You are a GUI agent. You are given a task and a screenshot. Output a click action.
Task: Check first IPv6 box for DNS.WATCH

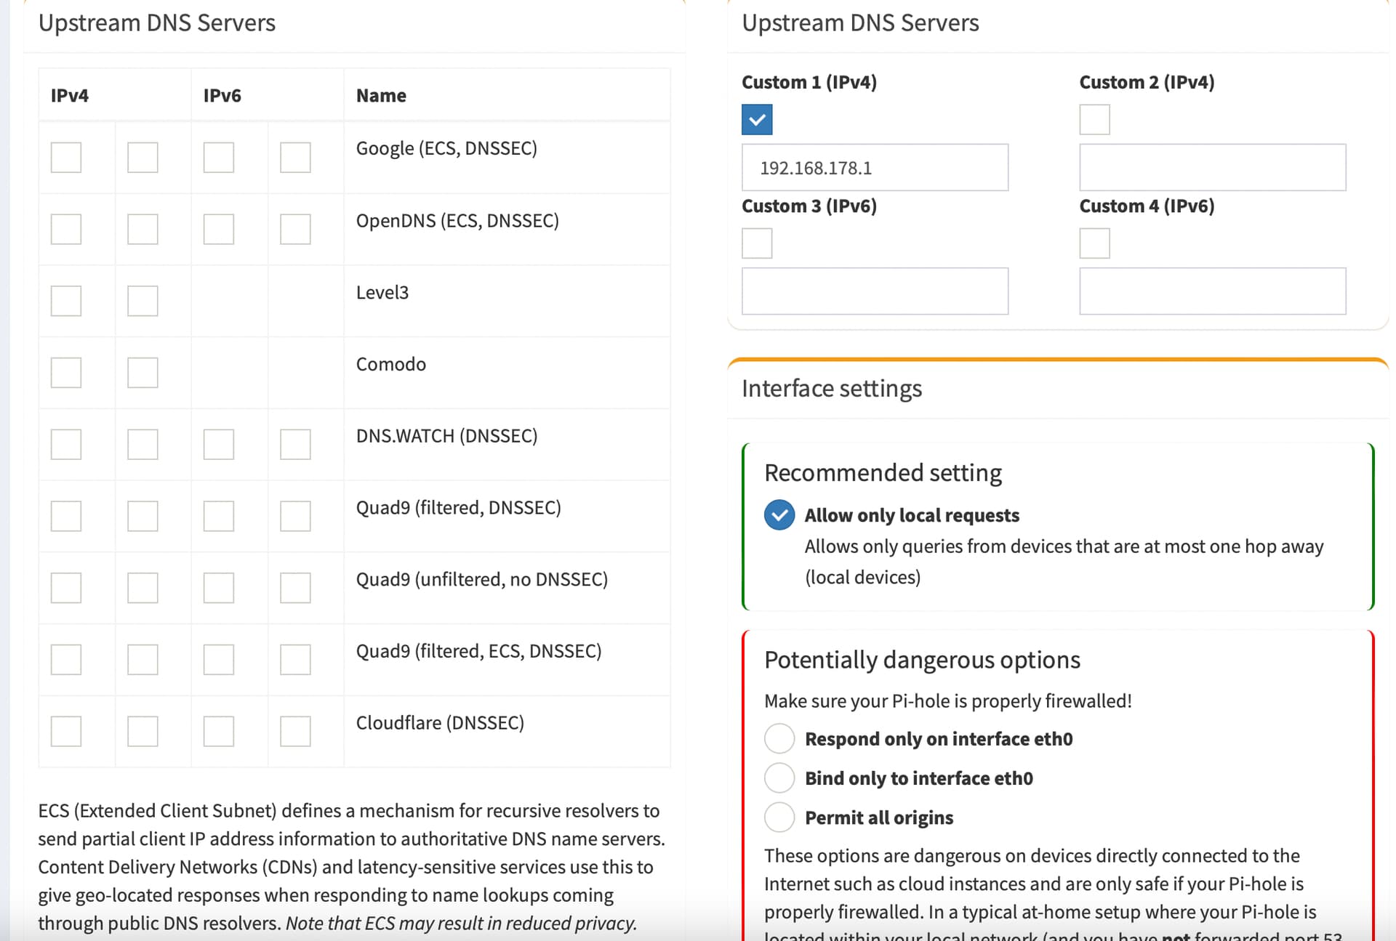(219, 444)
